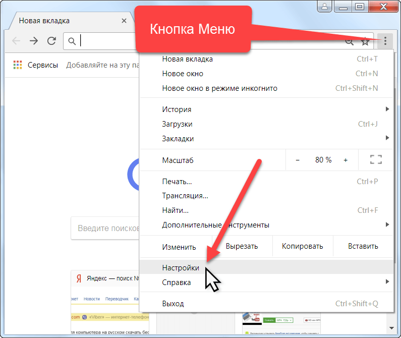Click the bookmark star icon

coord(365,41)
